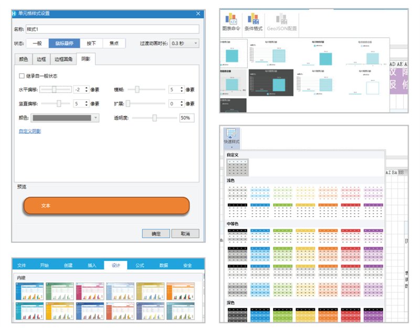The image size is (420, 329).
Task: Click the 名称 field containing 样式1
Action: 112,29
